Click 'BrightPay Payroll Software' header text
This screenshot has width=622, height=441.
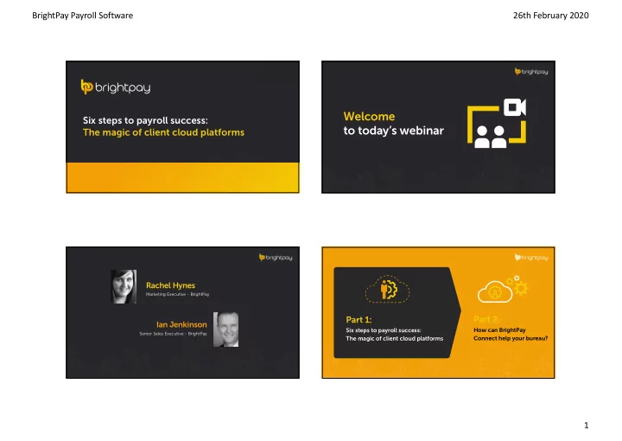point(83,16)
